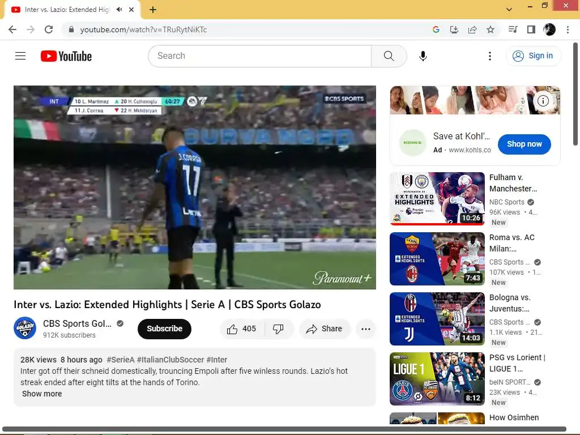Open the #SerieA hashtag
This screenshot has width=580, height=435.
click(121, 360)
